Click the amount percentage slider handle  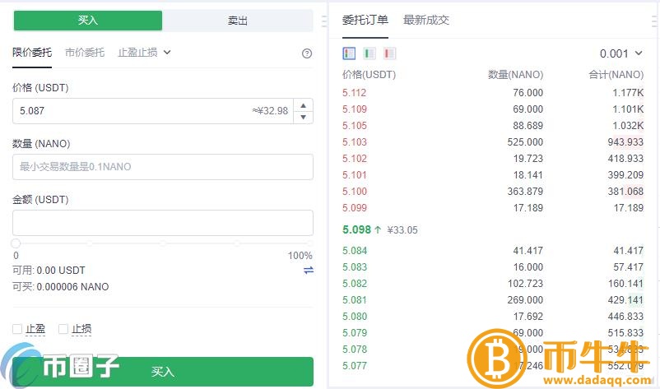coord(16,243)
